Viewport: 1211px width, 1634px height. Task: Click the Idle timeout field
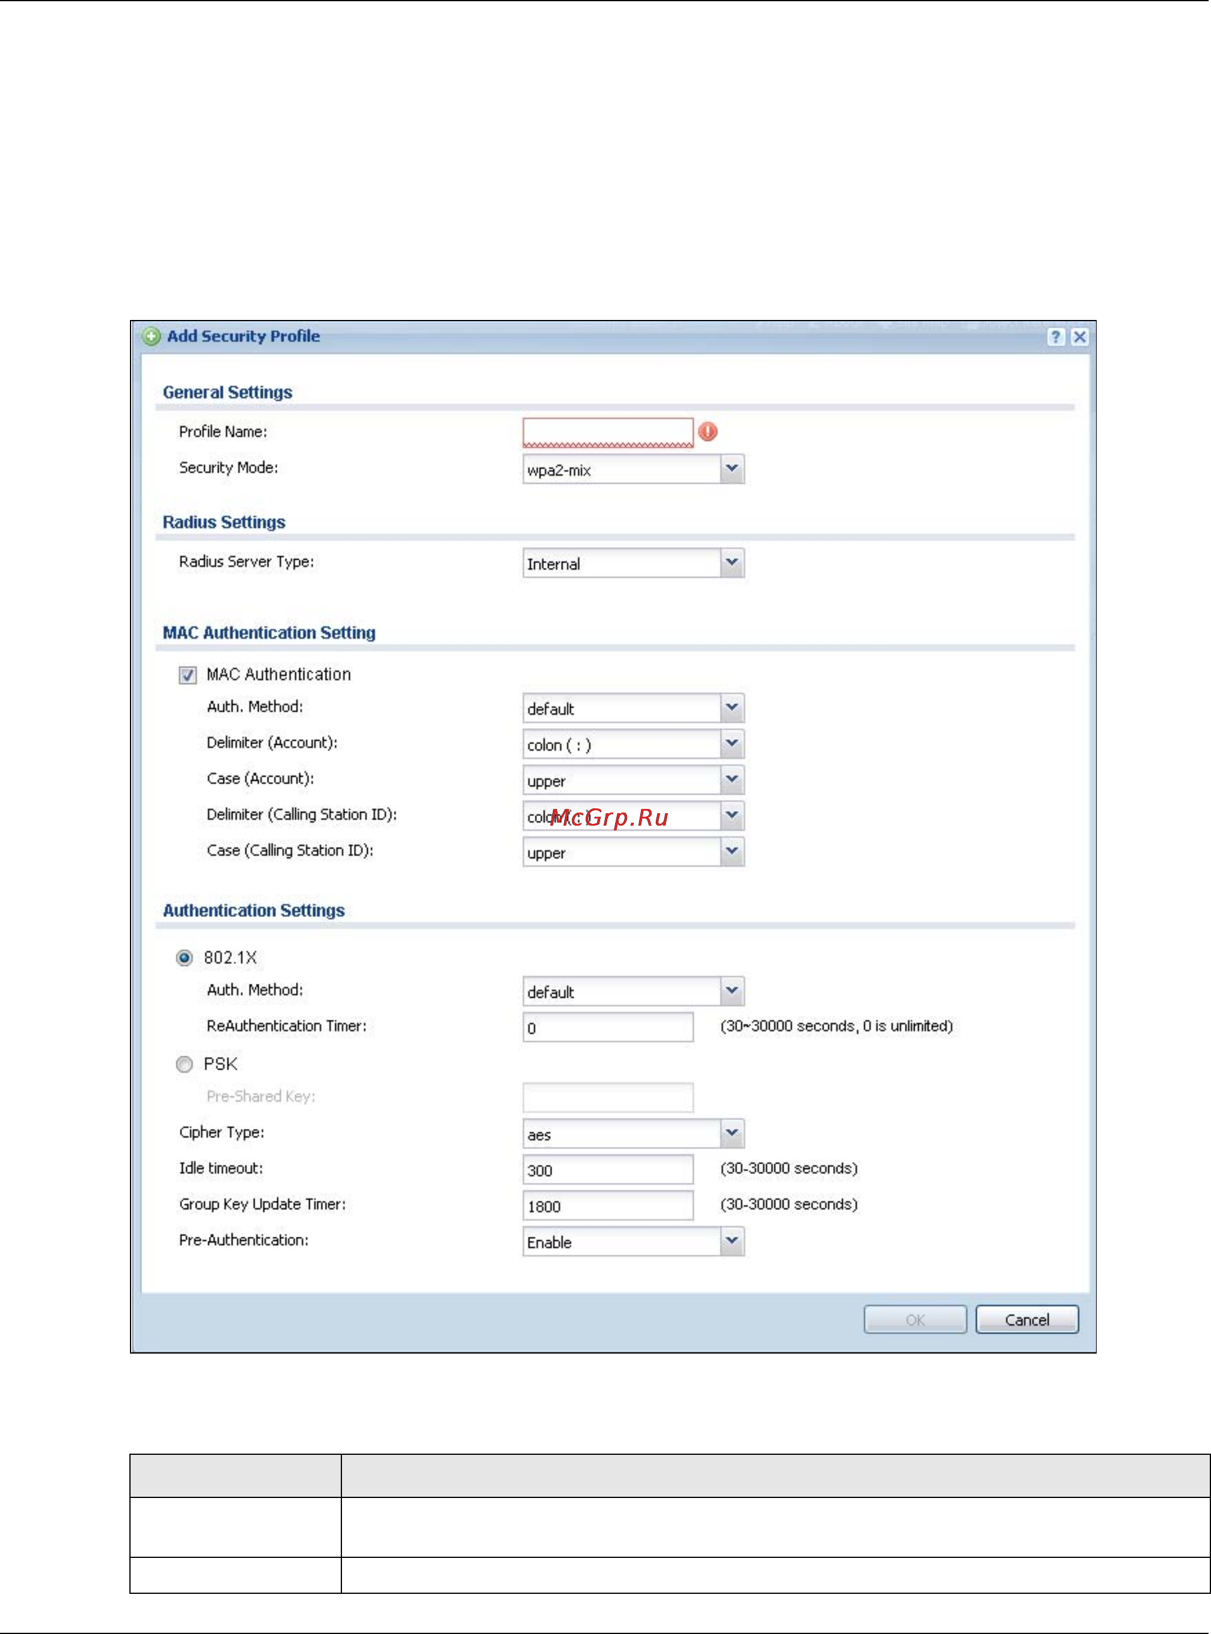click(x=608, y=1170)
